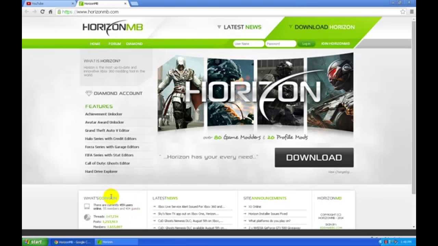Open Forza Series with Garage Editors
Viewport: 438px width, 246px height.
point(112,147)
